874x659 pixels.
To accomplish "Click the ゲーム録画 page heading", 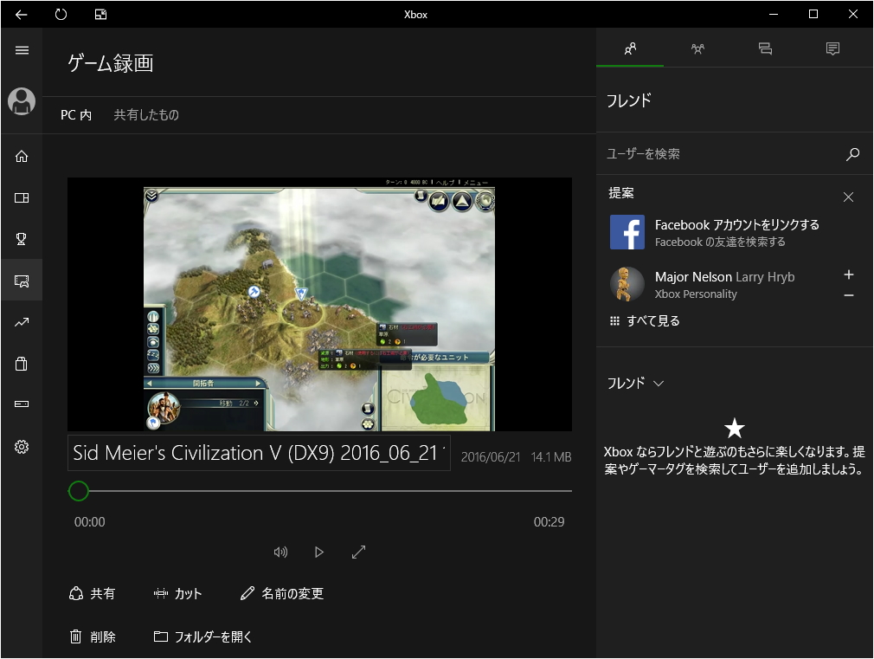I will pos(111,63).
